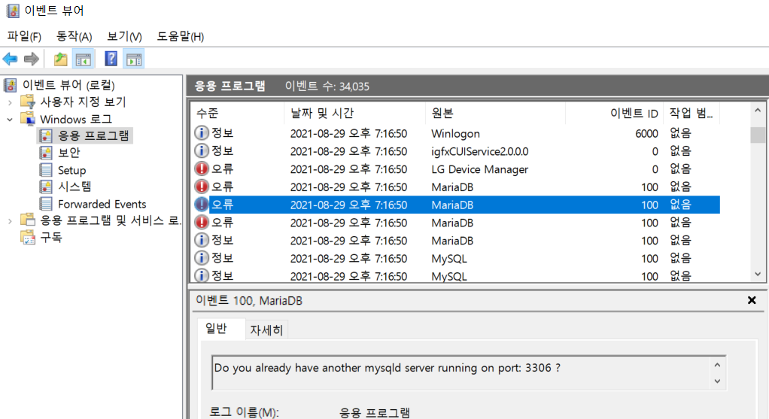This screenshot has height=419, width=769.
Task: Click the Windows 로그 folder icon
Action: coord(28,119)
